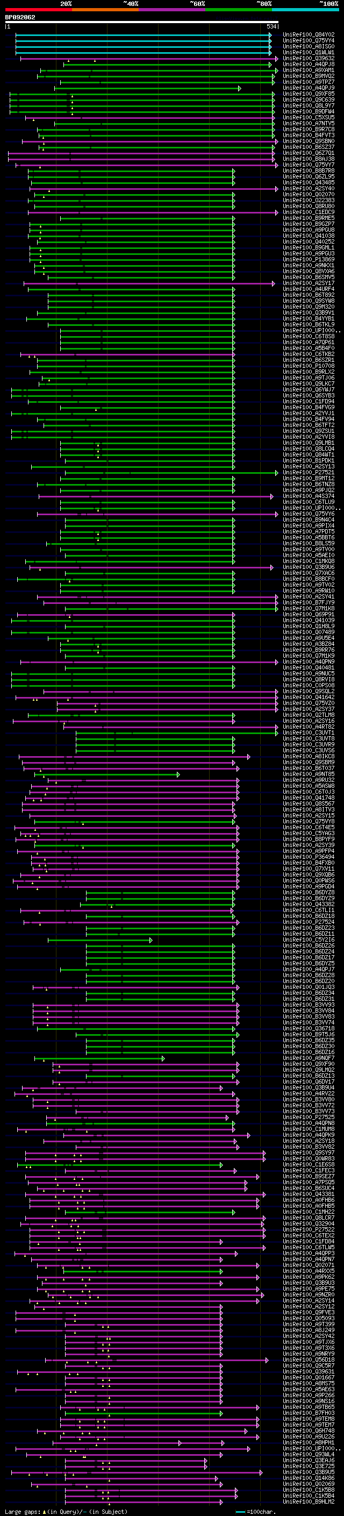
Task: Select hit label UniRef100_P27524
Action: click(x=309, y=922)
